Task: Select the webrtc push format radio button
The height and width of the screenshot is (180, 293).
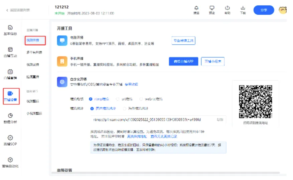Action: tap(141, 99)
